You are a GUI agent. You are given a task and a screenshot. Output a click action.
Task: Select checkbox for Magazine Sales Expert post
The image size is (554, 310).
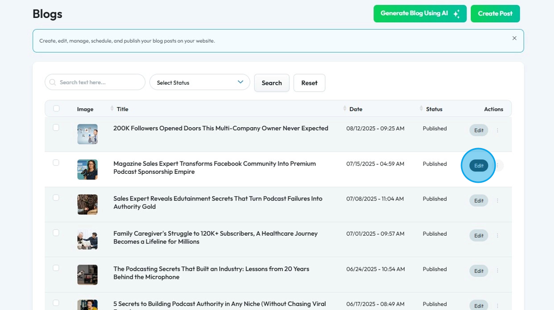[56, 163]
